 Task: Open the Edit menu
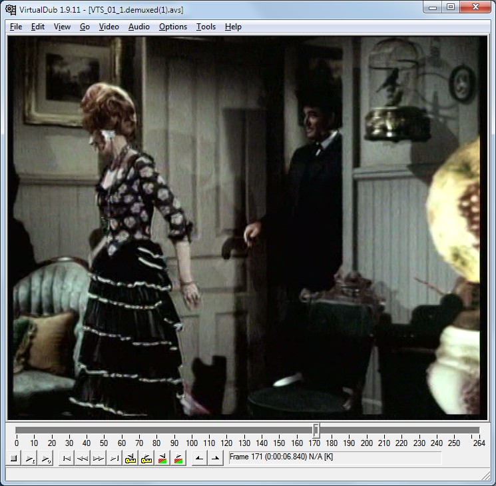[x=38, y=27]
